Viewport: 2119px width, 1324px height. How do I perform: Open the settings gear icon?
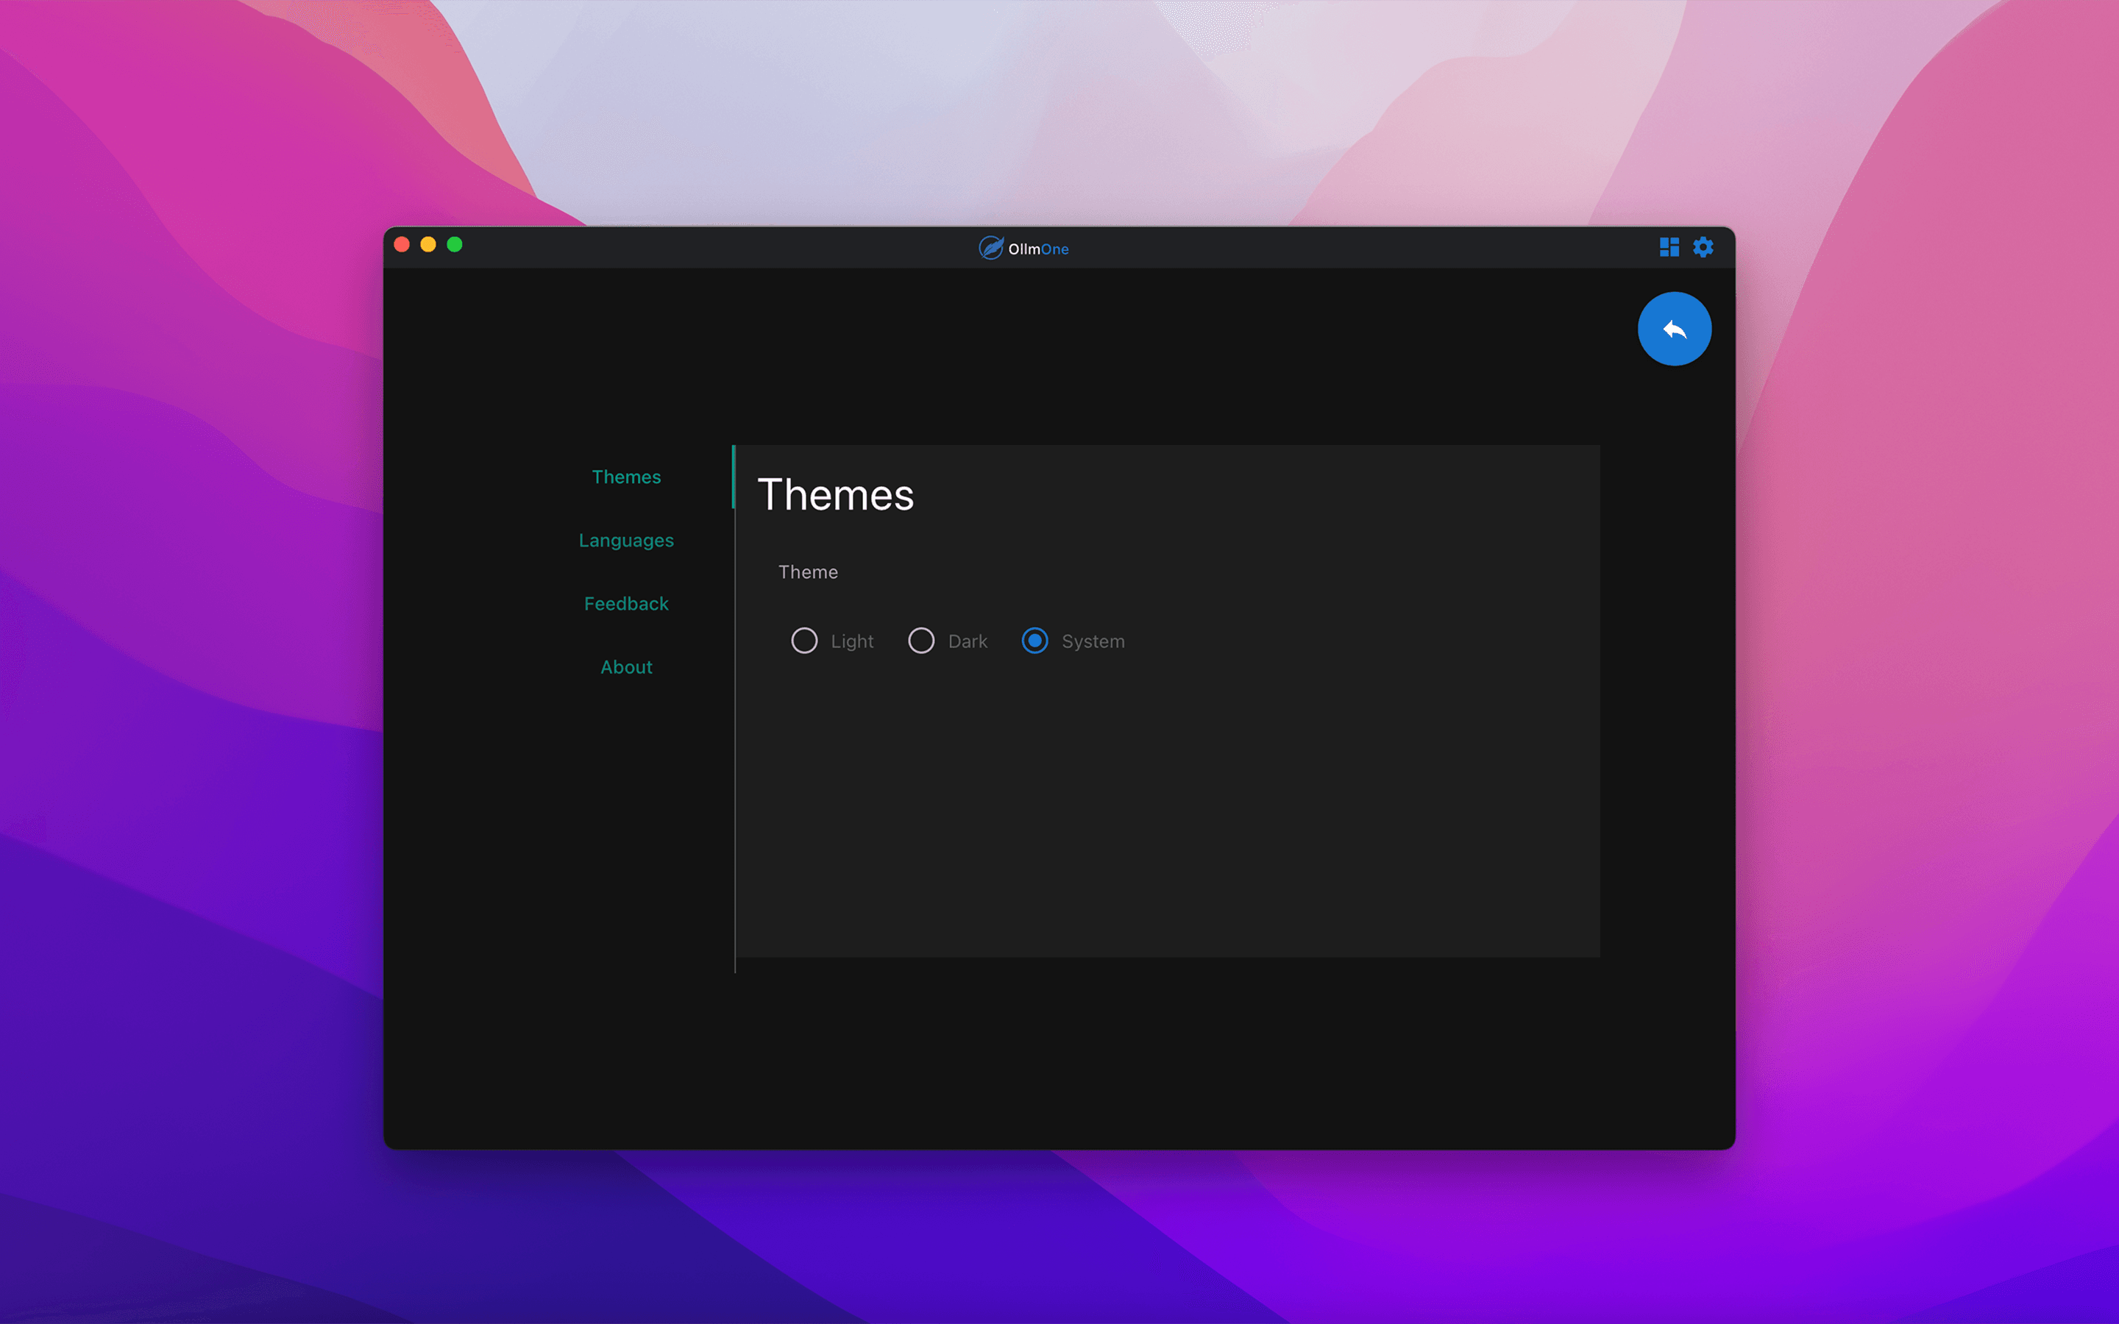(x=1703, y=247)
